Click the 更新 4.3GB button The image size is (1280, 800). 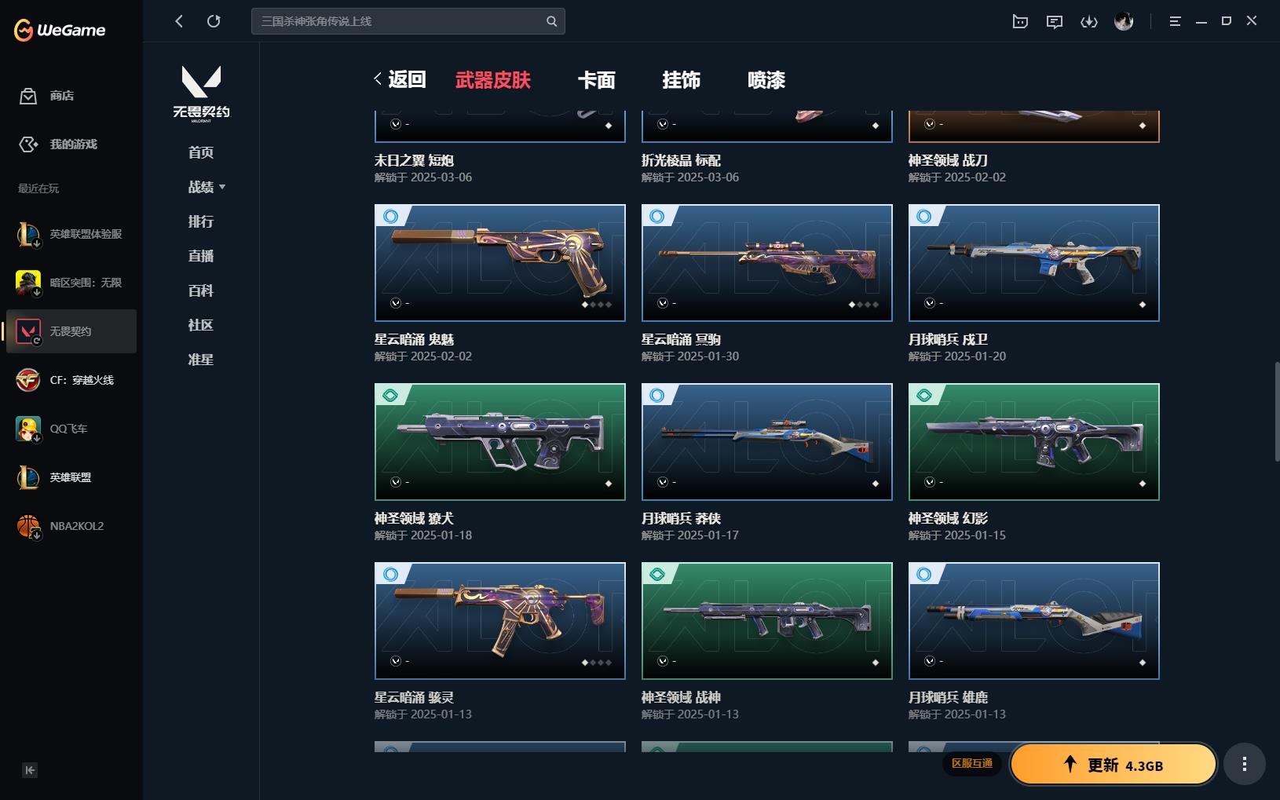coord(1114,765)
